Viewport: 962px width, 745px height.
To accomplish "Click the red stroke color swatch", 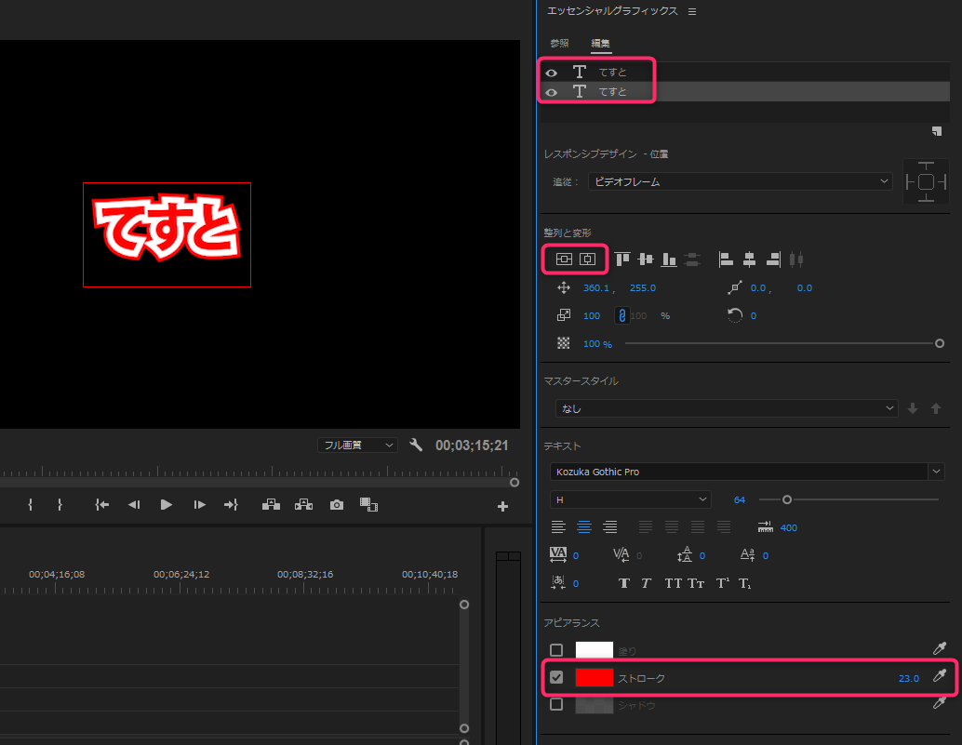I will (594, 678).
